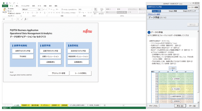The height and width of the screenshot is (111, 202).
Task: Undo the last action in quick access toolbar
Action: tap(10, 3)
